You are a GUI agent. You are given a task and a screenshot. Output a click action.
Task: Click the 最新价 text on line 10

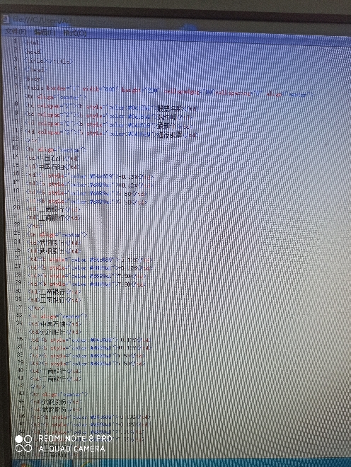point(168,126)
